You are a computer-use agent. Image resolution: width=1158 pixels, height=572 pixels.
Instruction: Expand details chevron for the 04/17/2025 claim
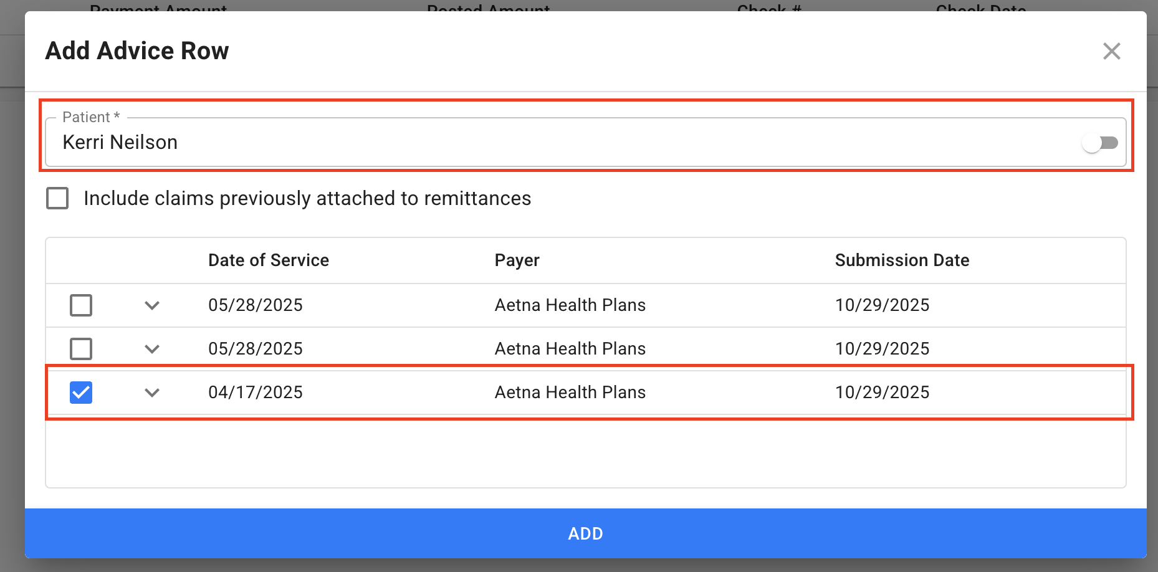click(152, 393)
